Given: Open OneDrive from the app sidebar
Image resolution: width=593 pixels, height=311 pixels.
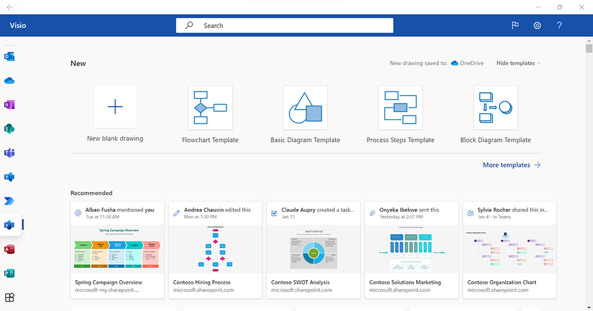Looking at the screenshot, I should tap(9, 81).
